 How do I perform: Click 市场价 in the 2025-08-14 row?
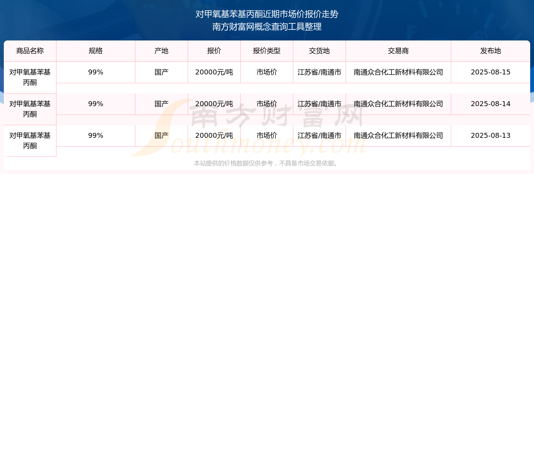pos(267,104)
